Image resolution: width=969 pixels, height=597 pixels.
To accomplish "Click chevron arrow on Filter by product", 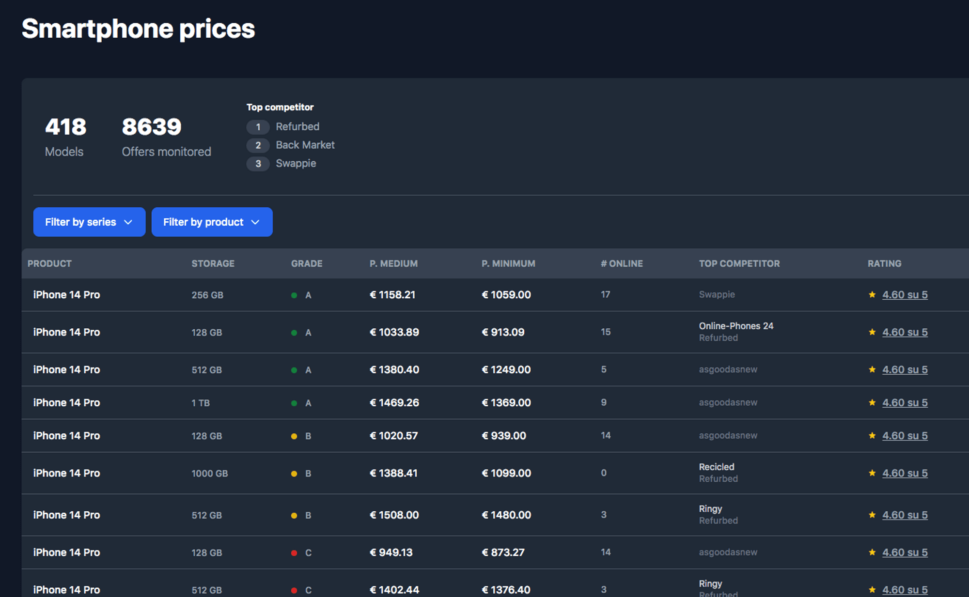I will click(255, 222).
